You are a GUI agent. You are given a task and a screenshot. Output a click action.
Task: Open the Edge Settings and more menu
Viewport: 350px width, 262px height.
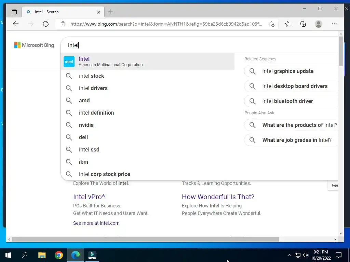(334, 24)
